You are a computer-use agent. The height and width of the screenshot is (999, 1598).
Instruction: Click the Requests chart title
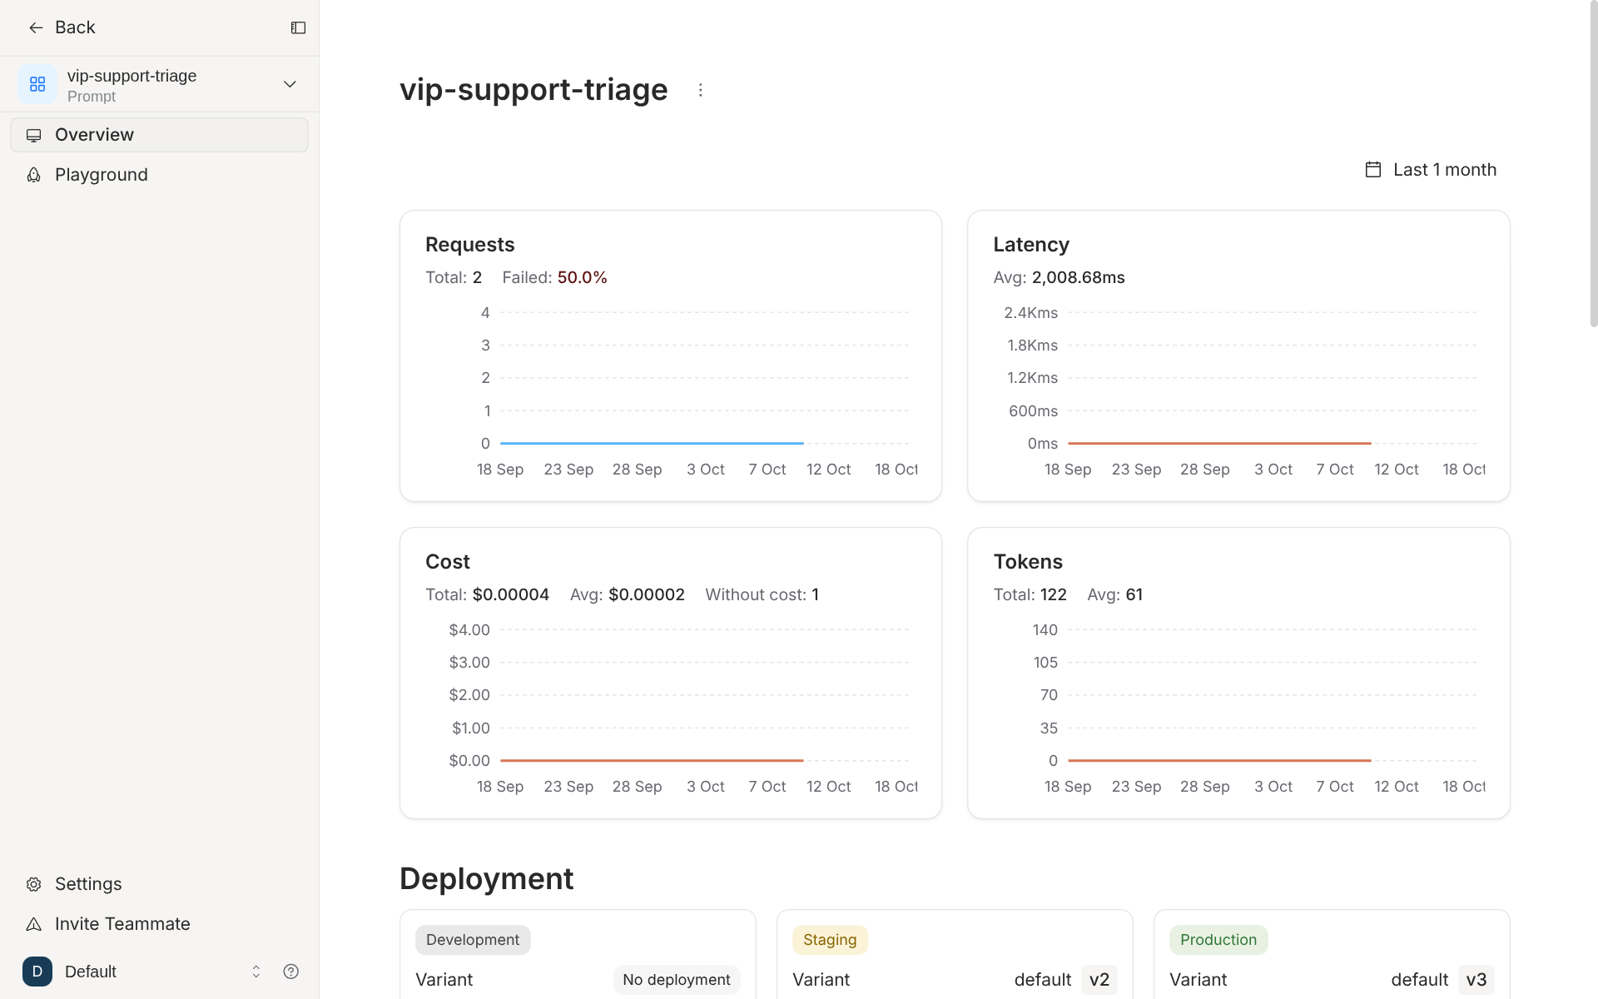[470, 245]
